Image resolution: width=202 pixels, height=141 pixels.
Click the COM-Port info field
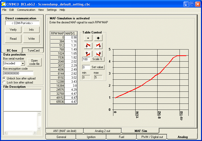(22, 23)
